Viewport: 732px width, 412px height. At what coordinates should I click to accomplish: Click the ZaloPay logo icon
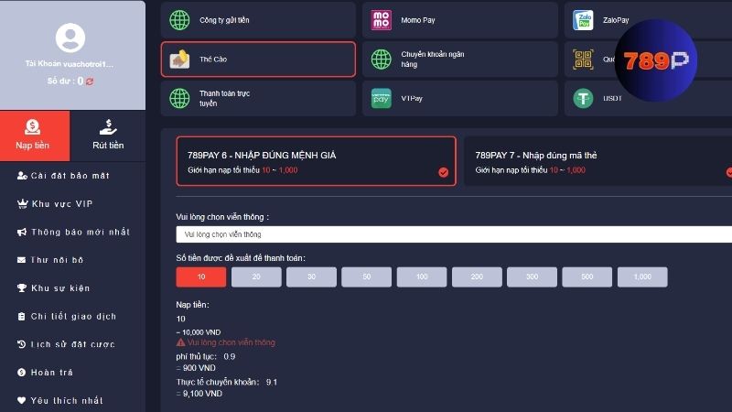point(583,20)
